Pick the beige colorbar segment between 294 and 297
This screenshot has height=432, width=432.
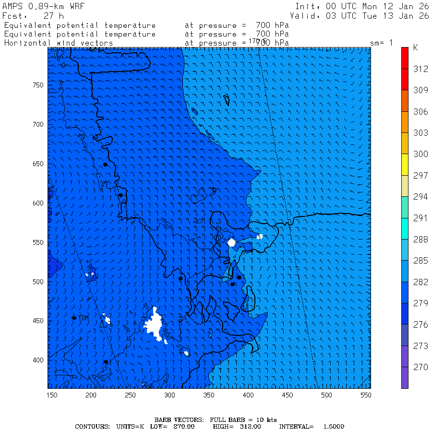[x=405, y=186]
